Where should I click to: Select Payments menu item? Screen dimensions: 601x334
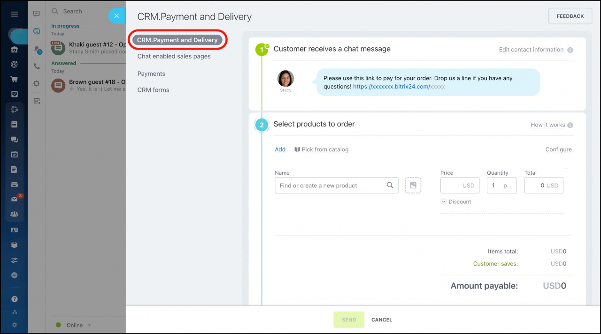point(151,74)
